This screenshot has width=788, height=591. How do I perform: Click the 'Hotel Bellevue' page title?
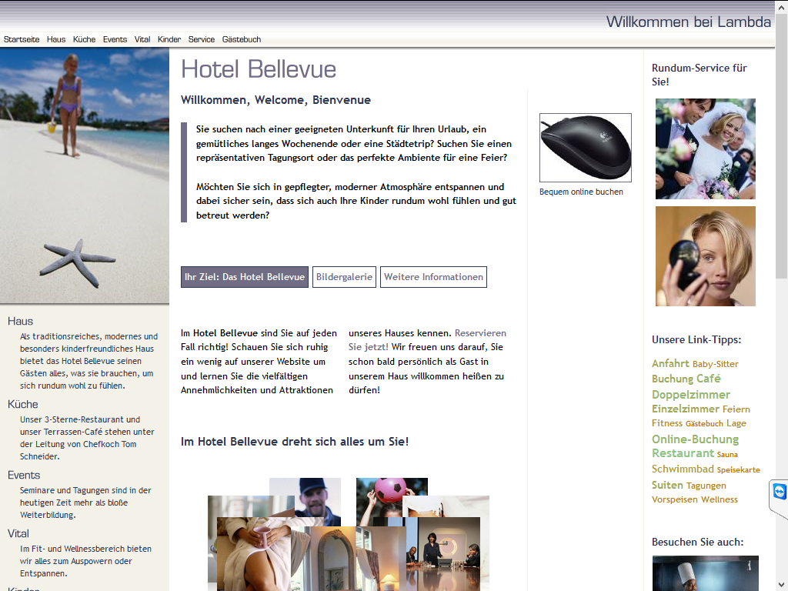click(259, 68)
